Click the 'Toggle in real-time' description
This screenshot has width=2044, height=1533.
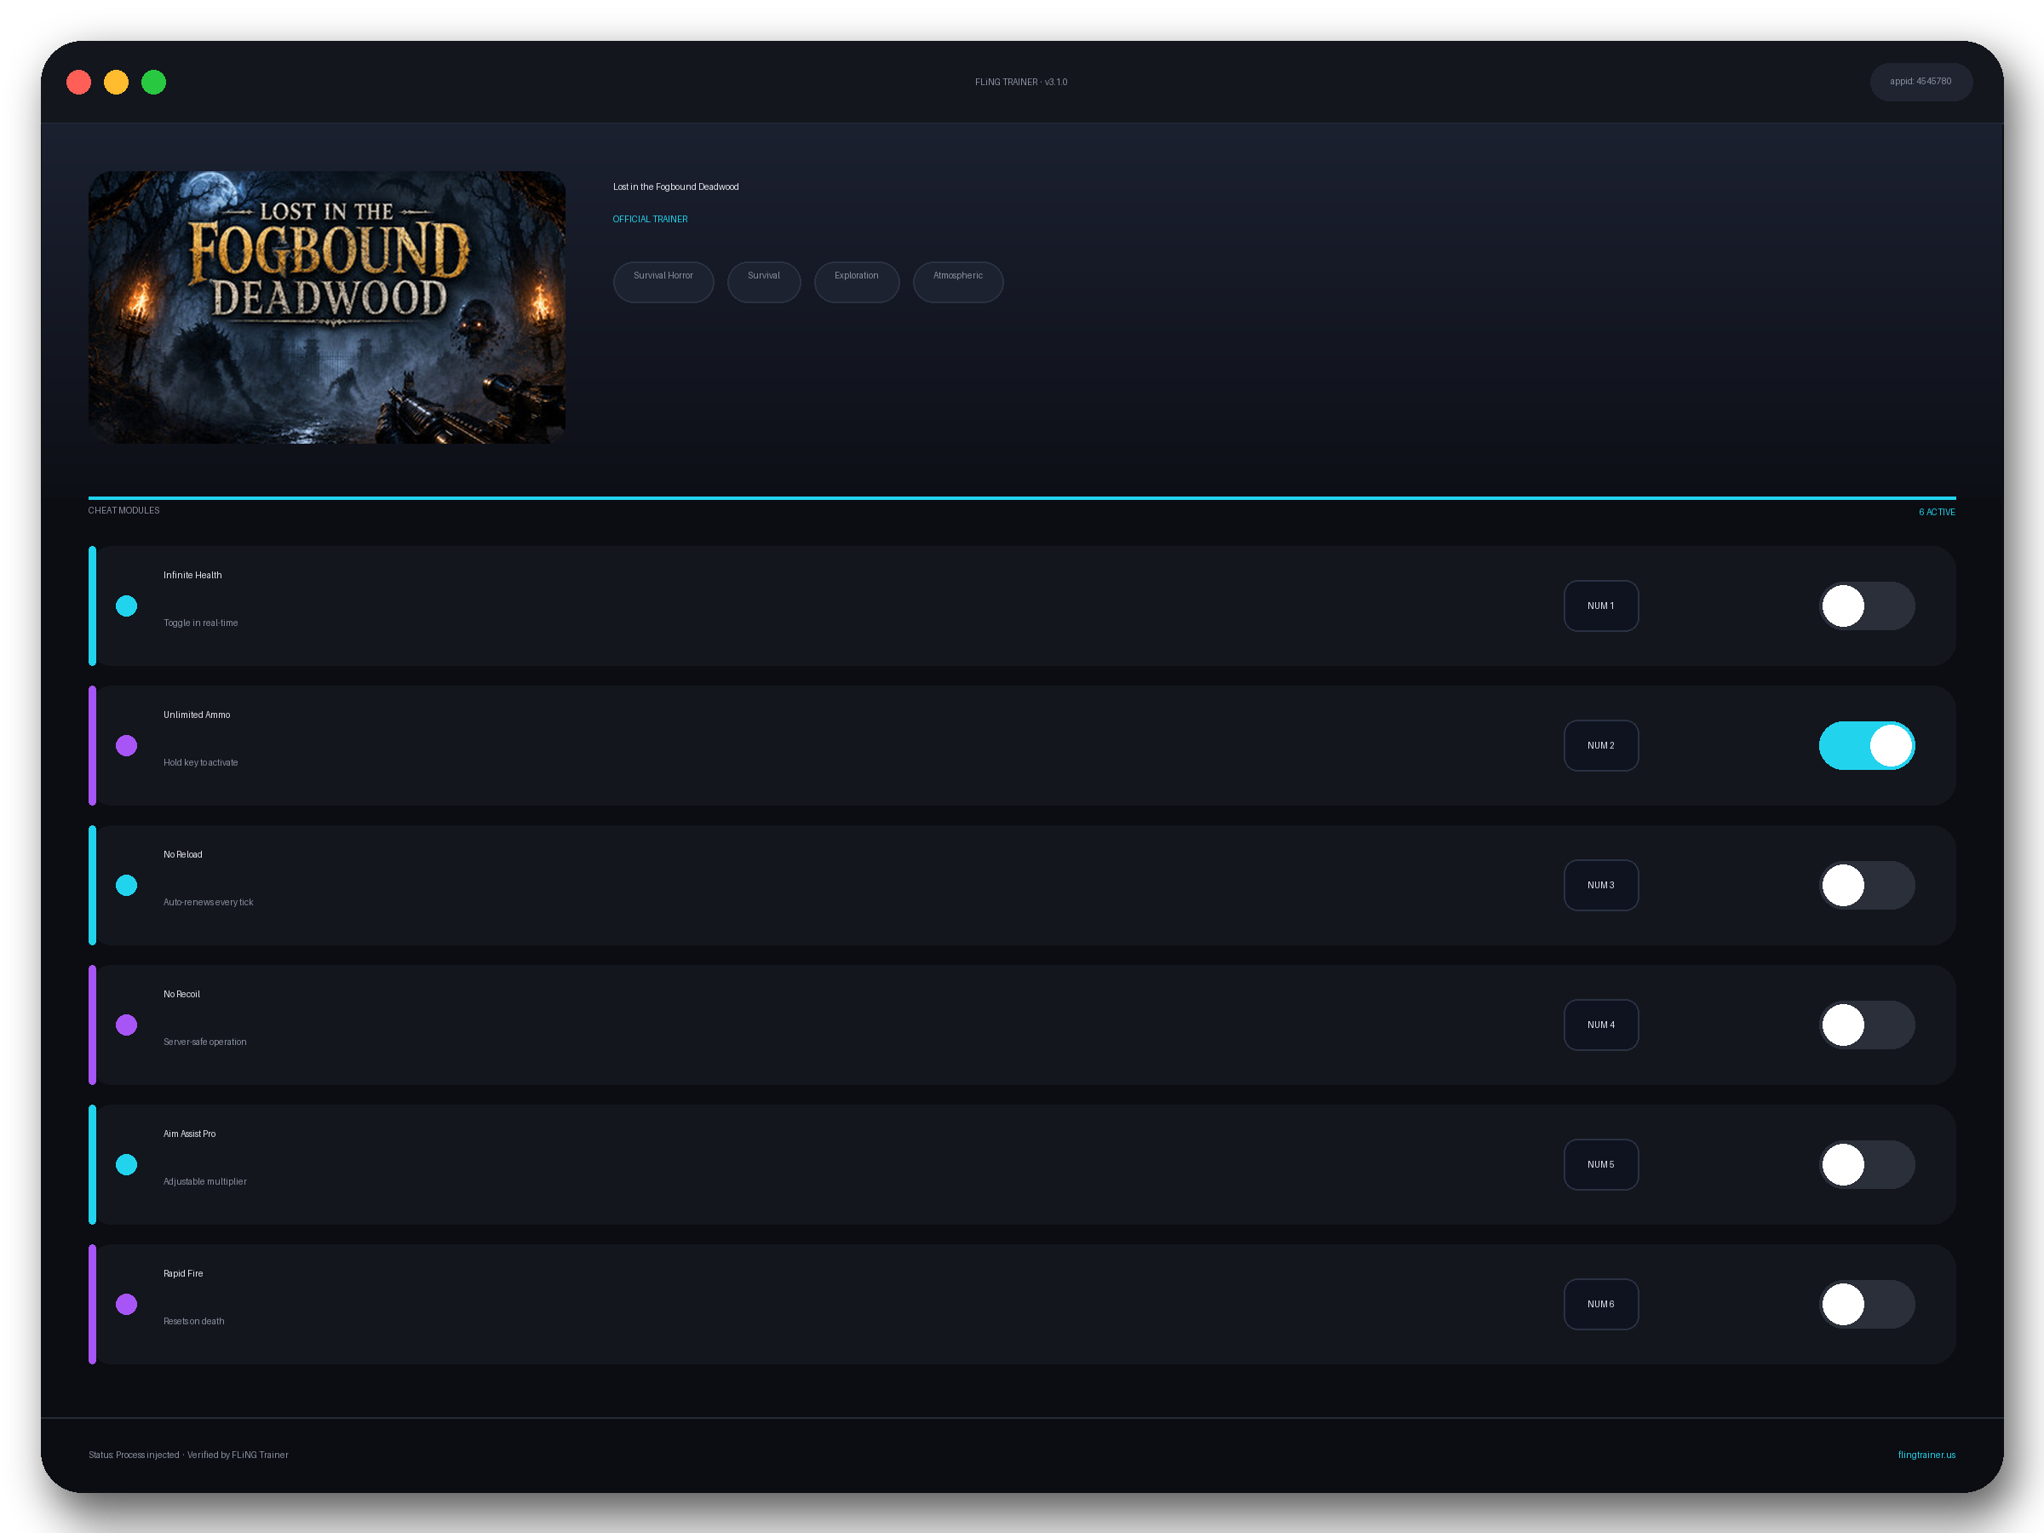[200, 623]
